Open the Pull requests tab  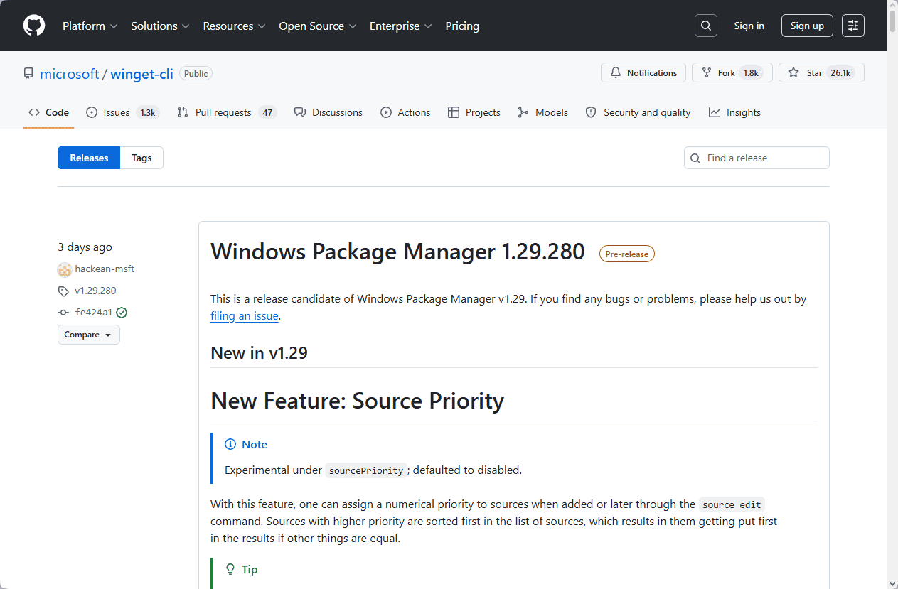pyautogui.click(x=226, y=112)
